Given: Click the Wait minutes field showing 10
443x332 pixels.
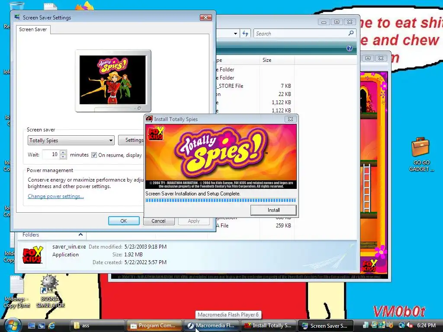Looking at the screenshot, I should (51, 154).
